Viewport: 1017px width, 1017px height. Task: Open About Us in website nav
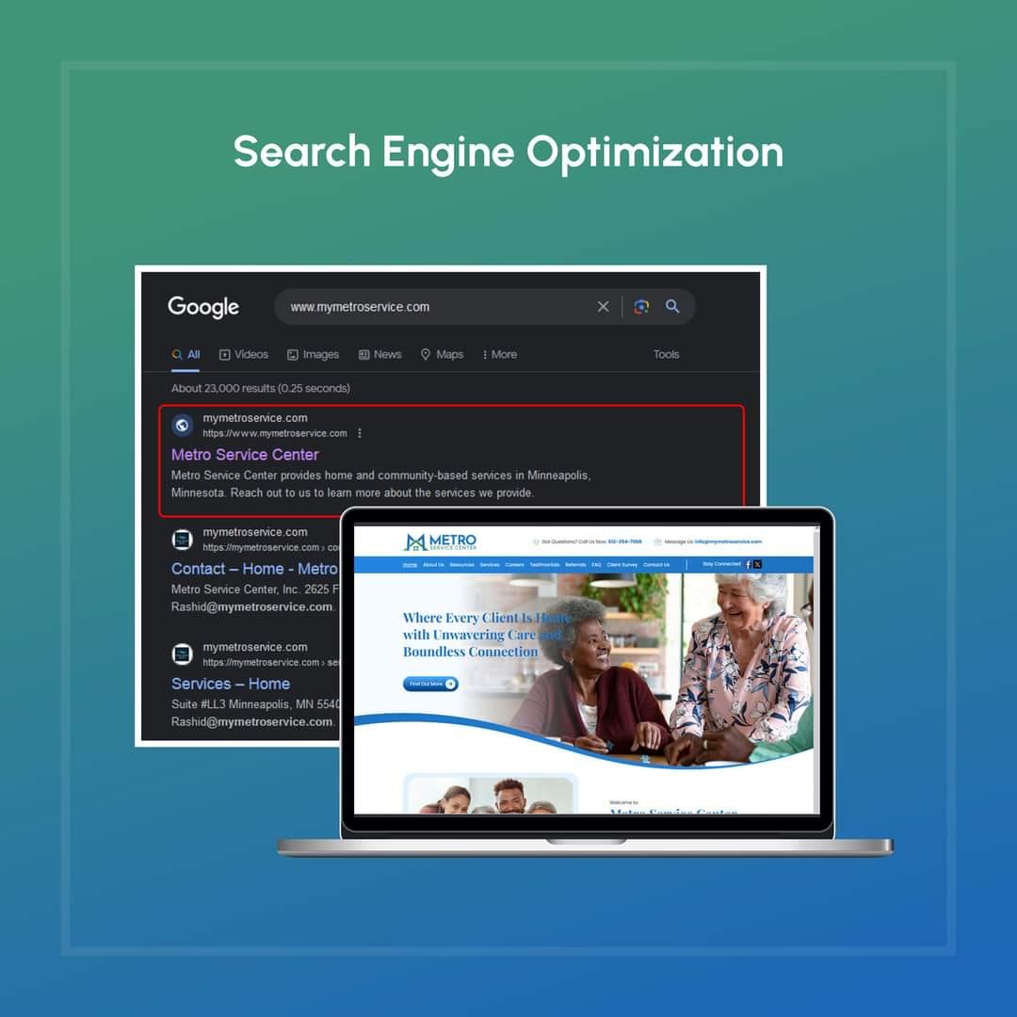click(433, 564)
